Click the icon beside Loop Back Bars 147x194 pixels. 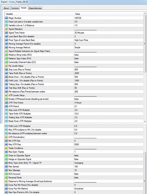(7, 37)
